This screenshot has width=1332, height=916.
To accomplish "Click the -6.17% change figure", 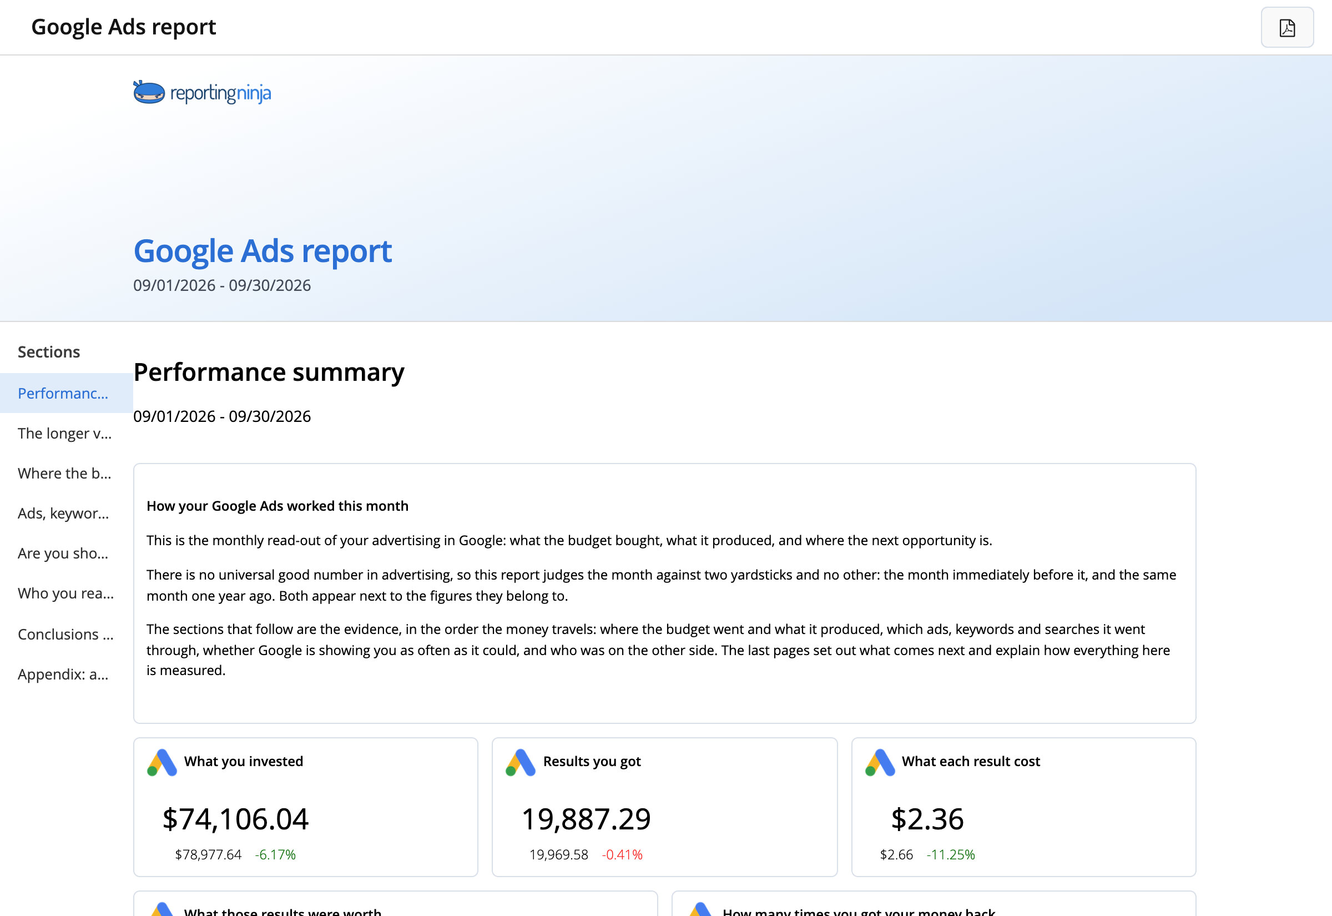I will point(275,854).
